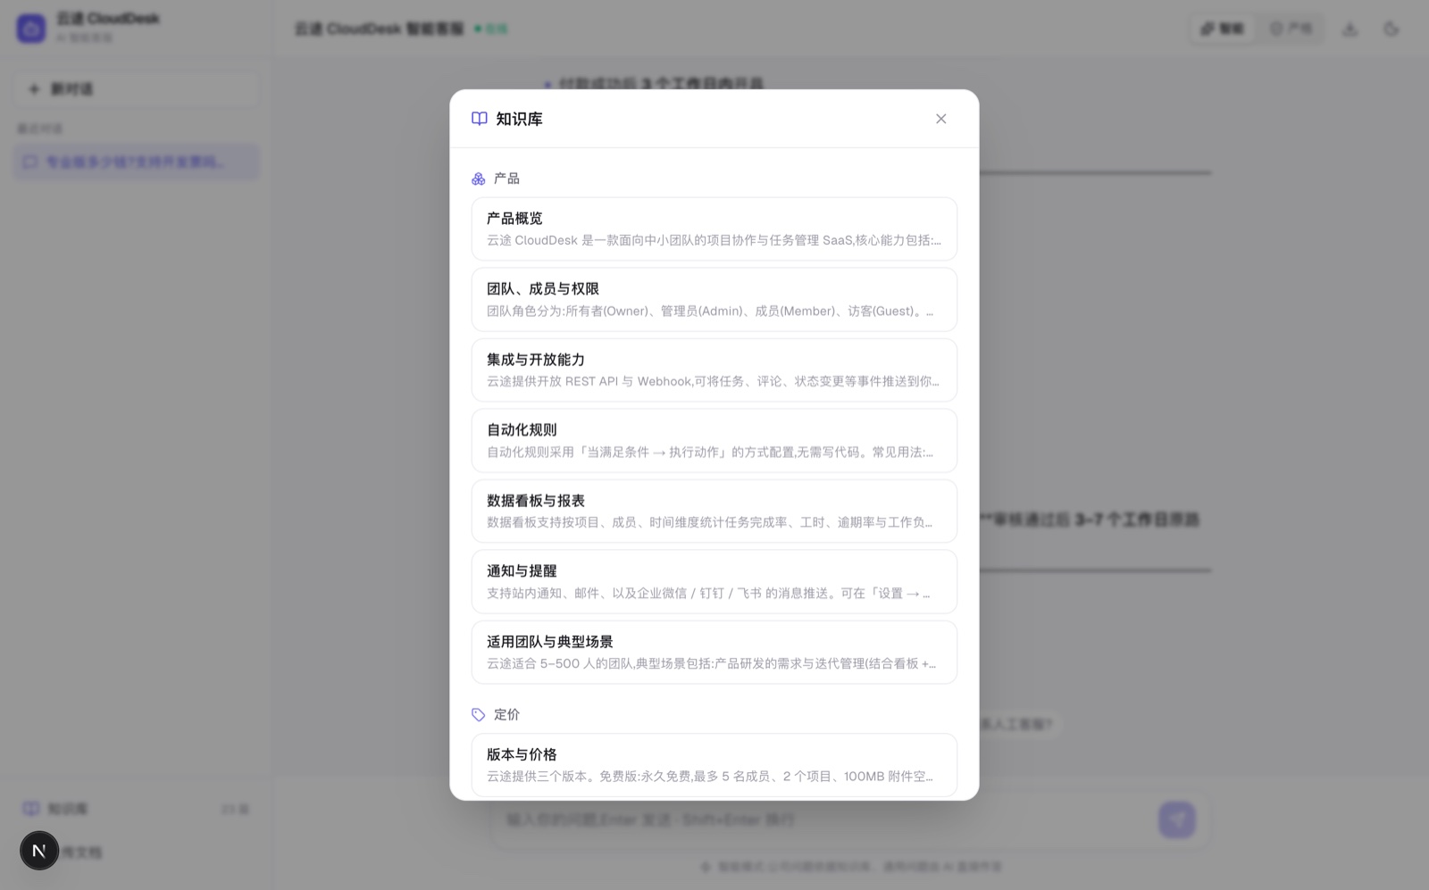
Task: Open 知识库 from the left sidebar bottom
Action: pyautogui.click(x=137, y=809)
